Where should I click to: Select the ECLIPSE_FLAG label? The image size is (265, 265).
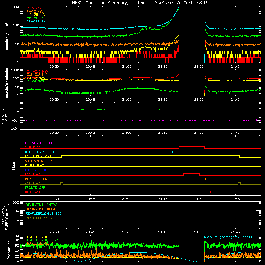coord(36,170)
